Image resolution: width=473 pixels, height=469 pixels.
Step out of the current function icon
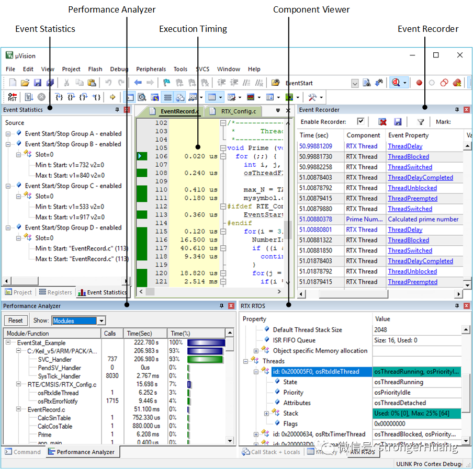pos(83,97)
